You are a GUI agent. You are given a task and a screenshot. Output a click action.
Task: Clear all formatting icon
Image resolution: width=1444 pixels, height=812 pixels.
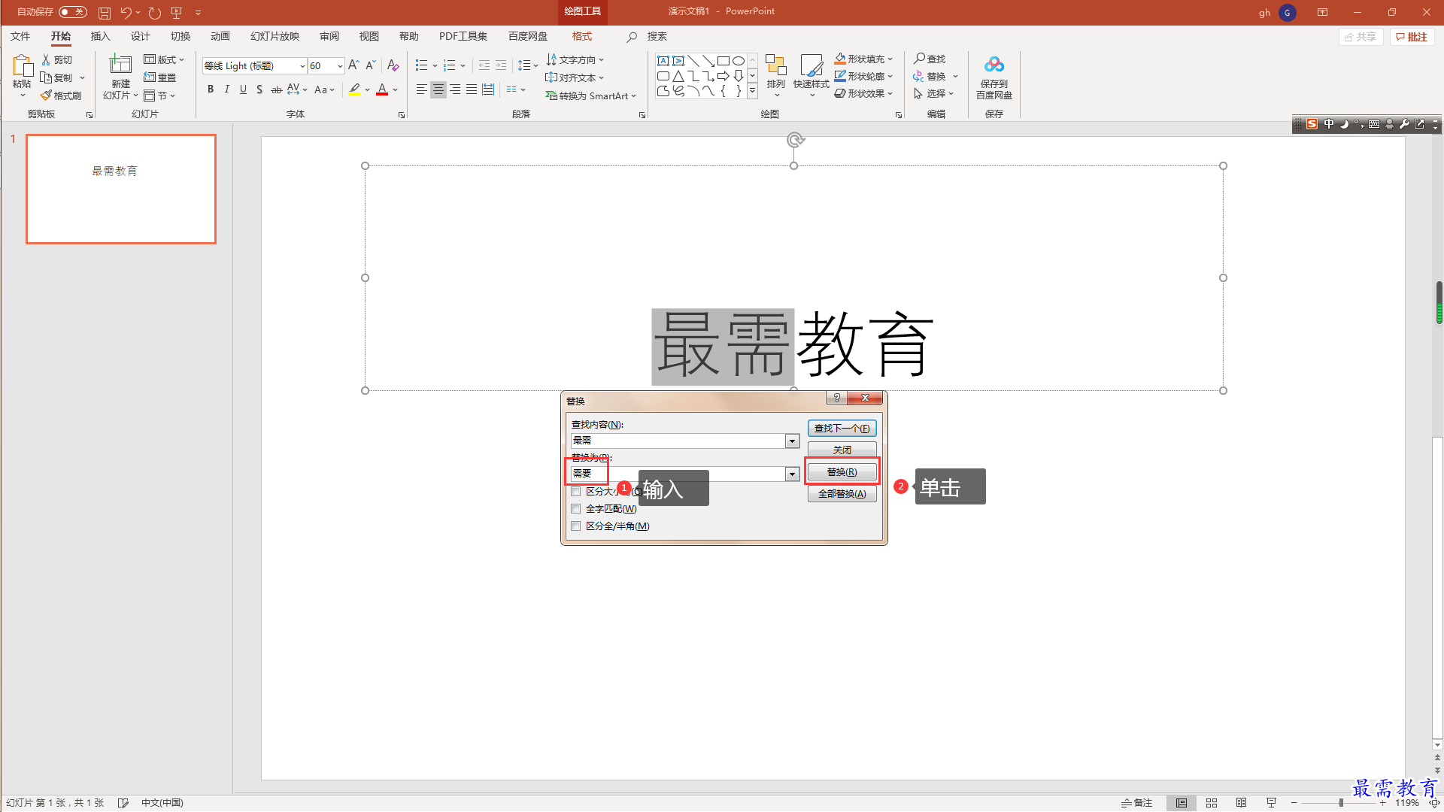coord(393,65)
